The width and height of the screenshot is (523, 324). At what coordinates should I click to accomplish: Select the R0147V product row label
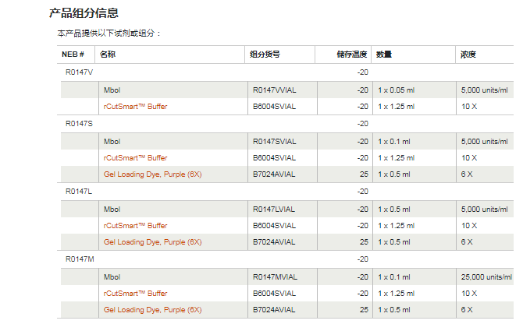(x=79, y=72)
